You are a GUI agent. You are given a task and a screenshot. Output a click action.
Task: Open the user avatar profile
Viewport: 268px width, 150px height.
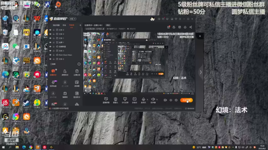(x=152, y=19)
